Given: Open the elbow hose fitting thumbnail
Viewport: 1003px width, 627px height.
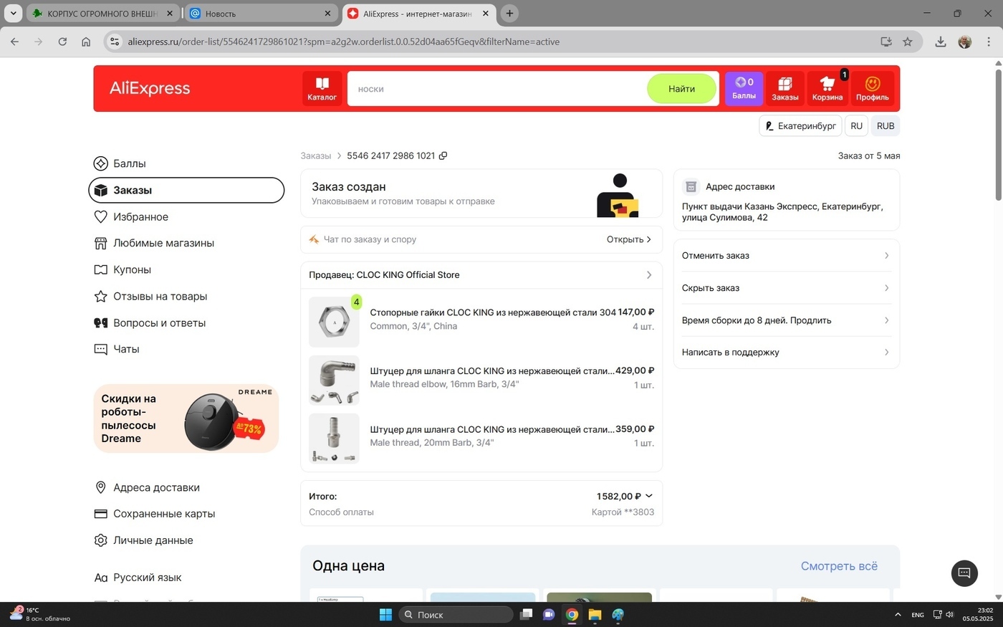Looking at the screenshot, I should [334, 380].
